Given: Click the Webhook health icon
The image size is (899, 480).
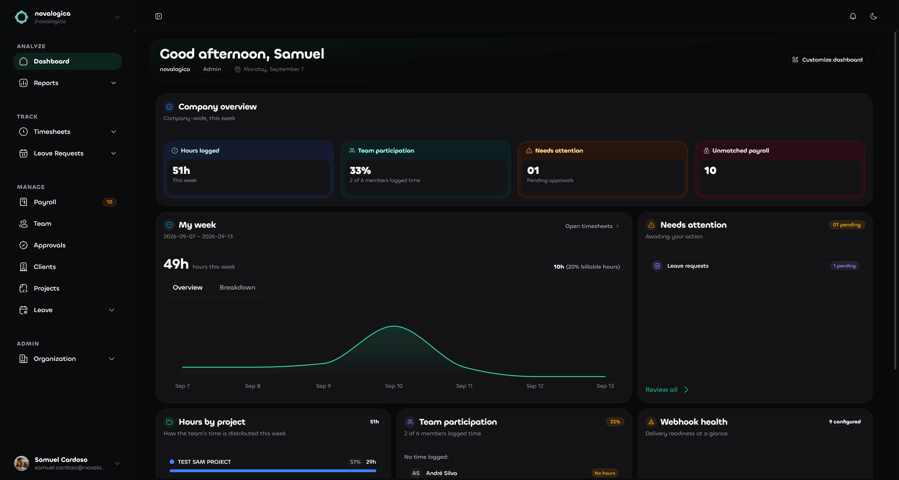Looking at the screenshot, I should click(x=651, y=422).
